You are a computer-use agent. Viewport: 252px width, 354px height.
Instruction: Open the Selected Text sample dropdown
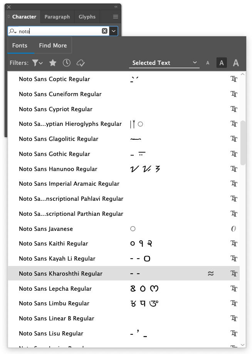(164, 63)
